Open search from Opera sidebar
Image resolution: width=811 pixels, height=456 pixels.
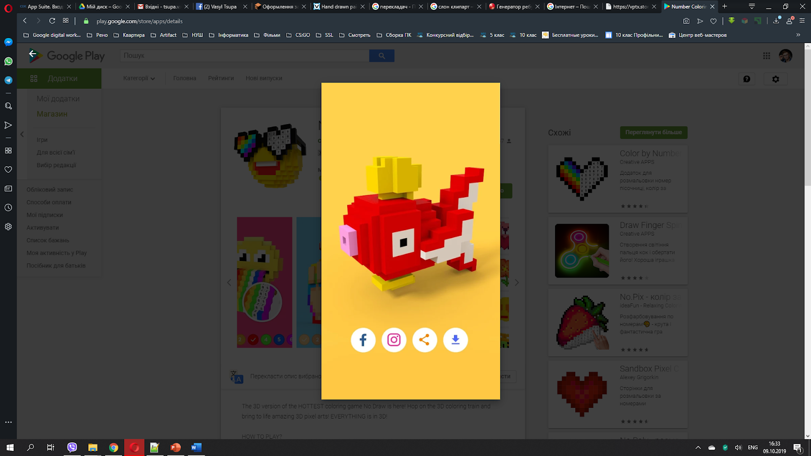tap(8, 106)
